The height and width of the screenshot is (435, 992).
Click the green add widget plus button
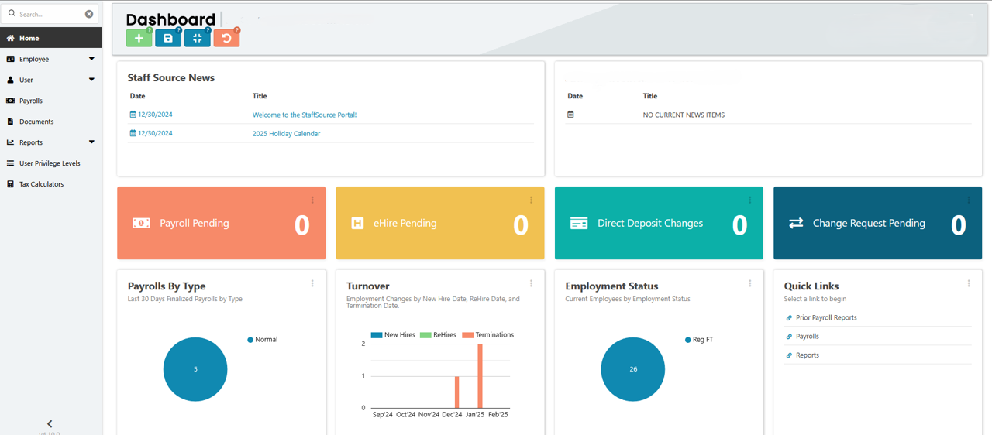(x=139, y=38)
